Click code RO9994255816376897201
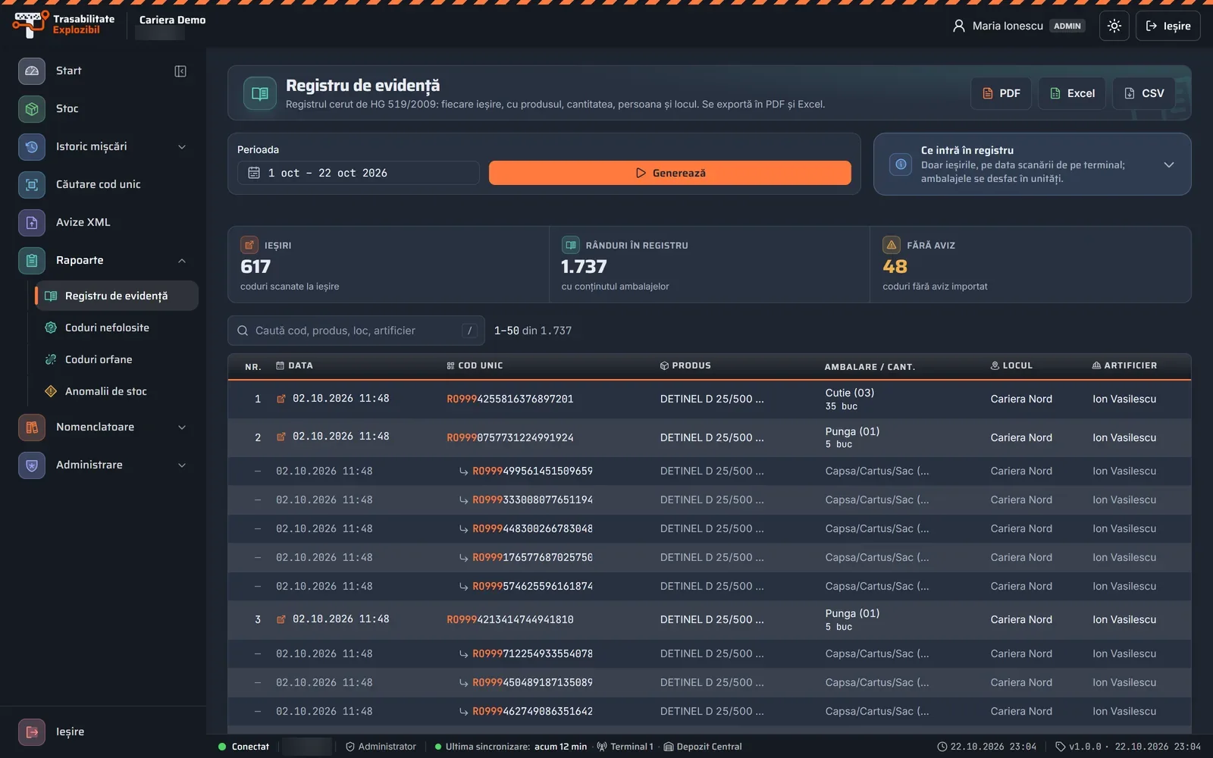The width and height of the screenshot is (1213, 758). pyautogui.click(x=510, y=399)
